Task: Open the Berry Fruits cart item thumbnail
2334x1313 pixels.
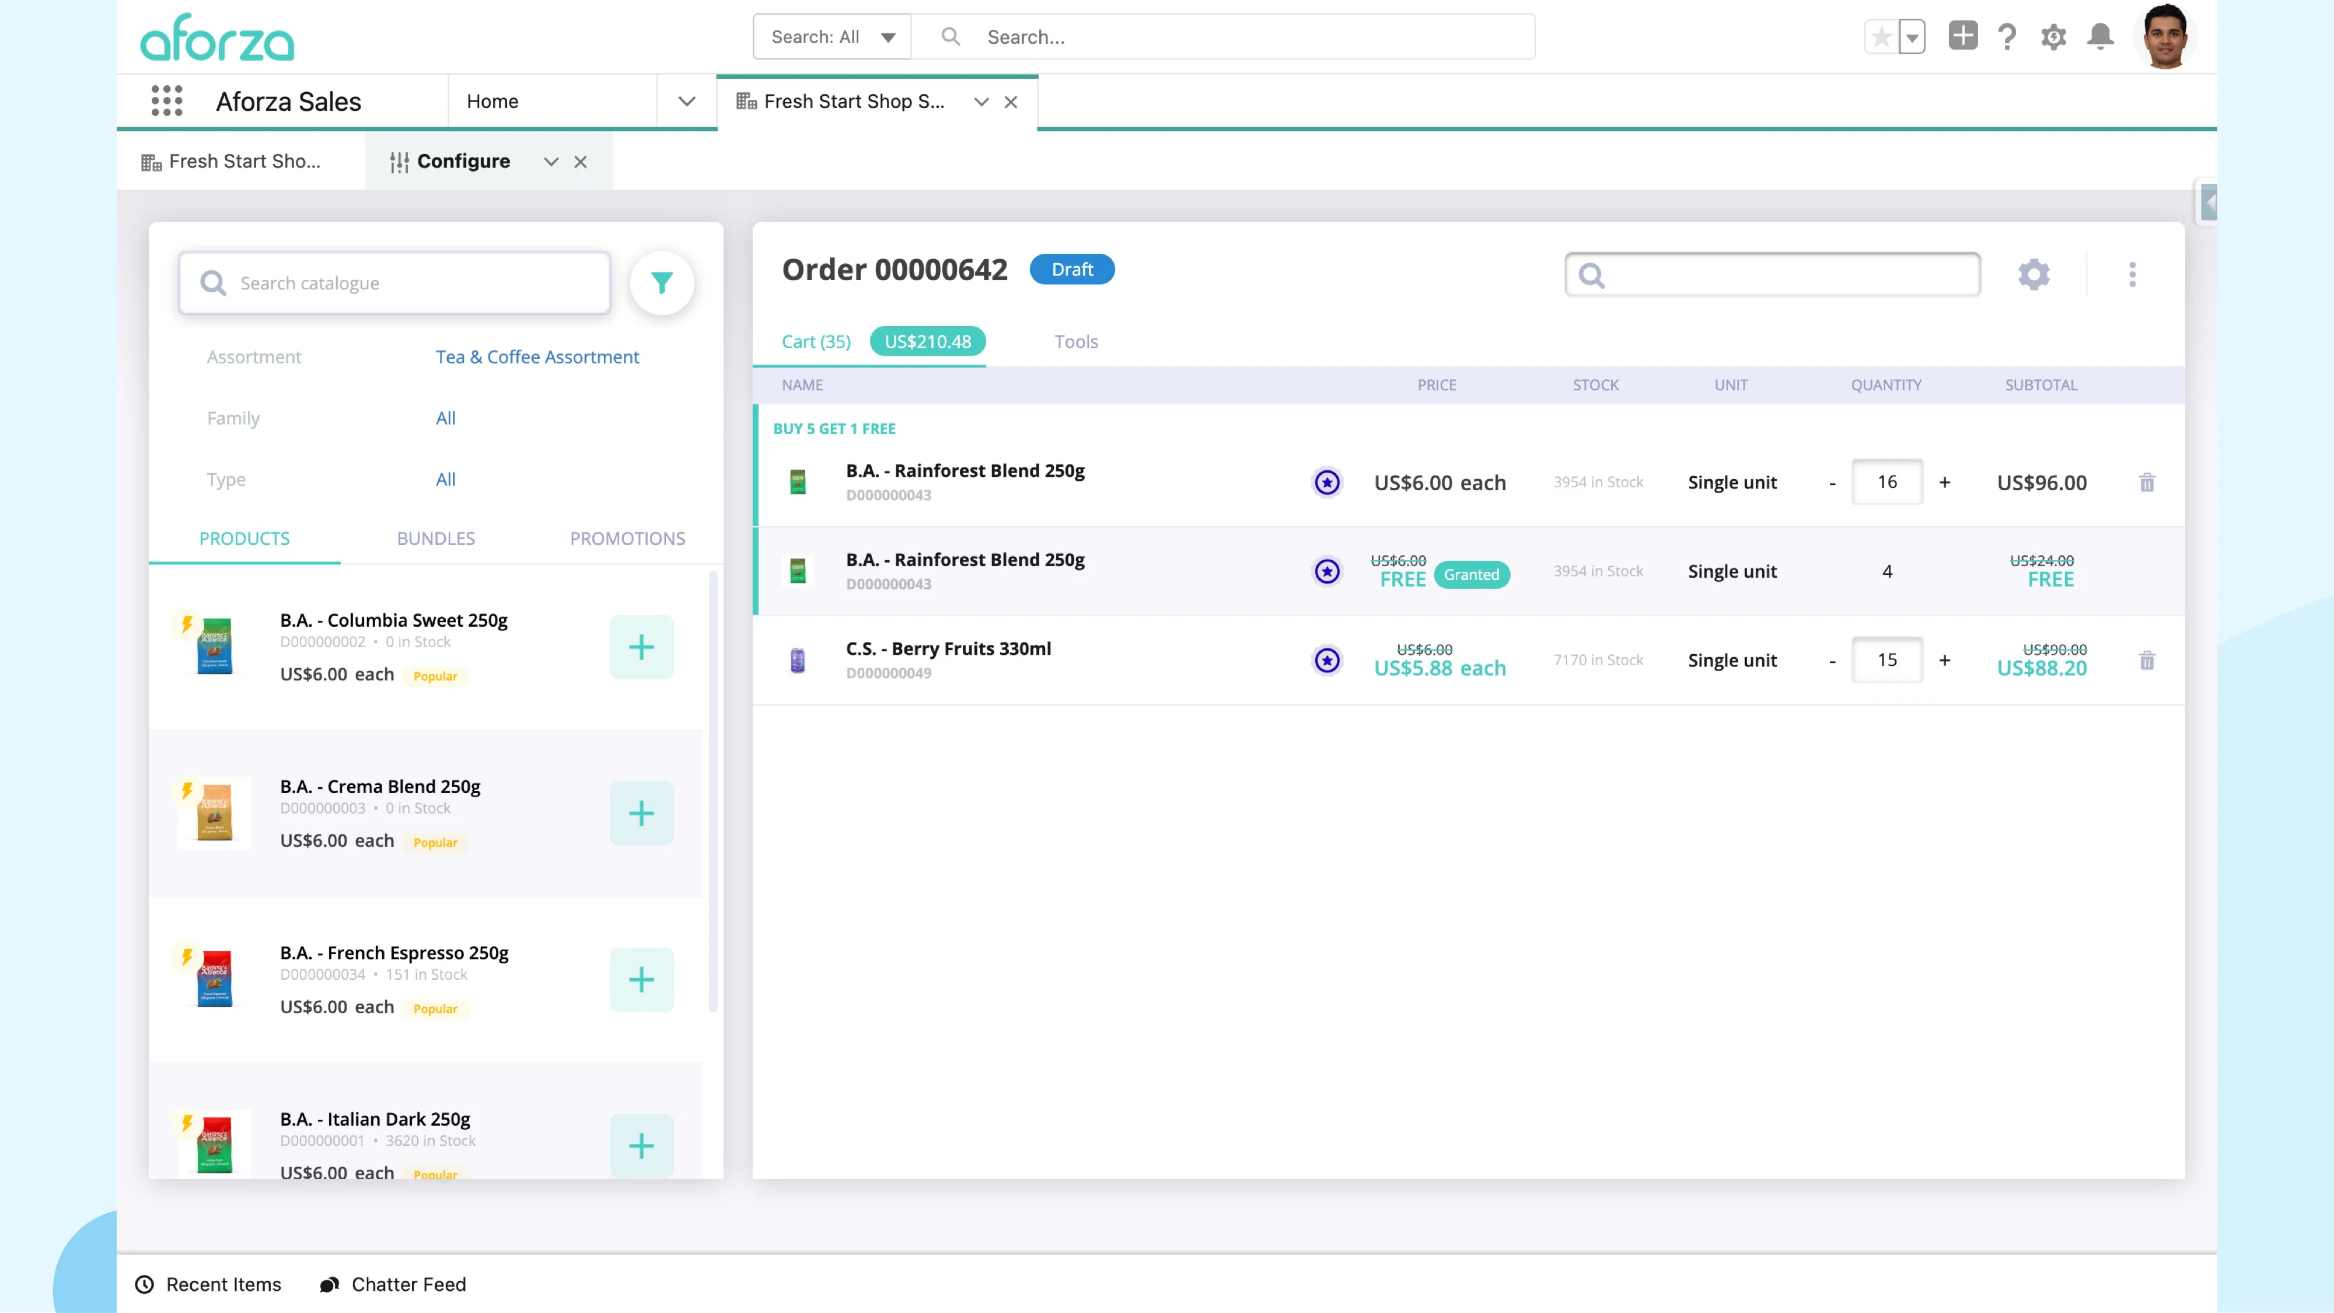Action: [x=797, y=659]
